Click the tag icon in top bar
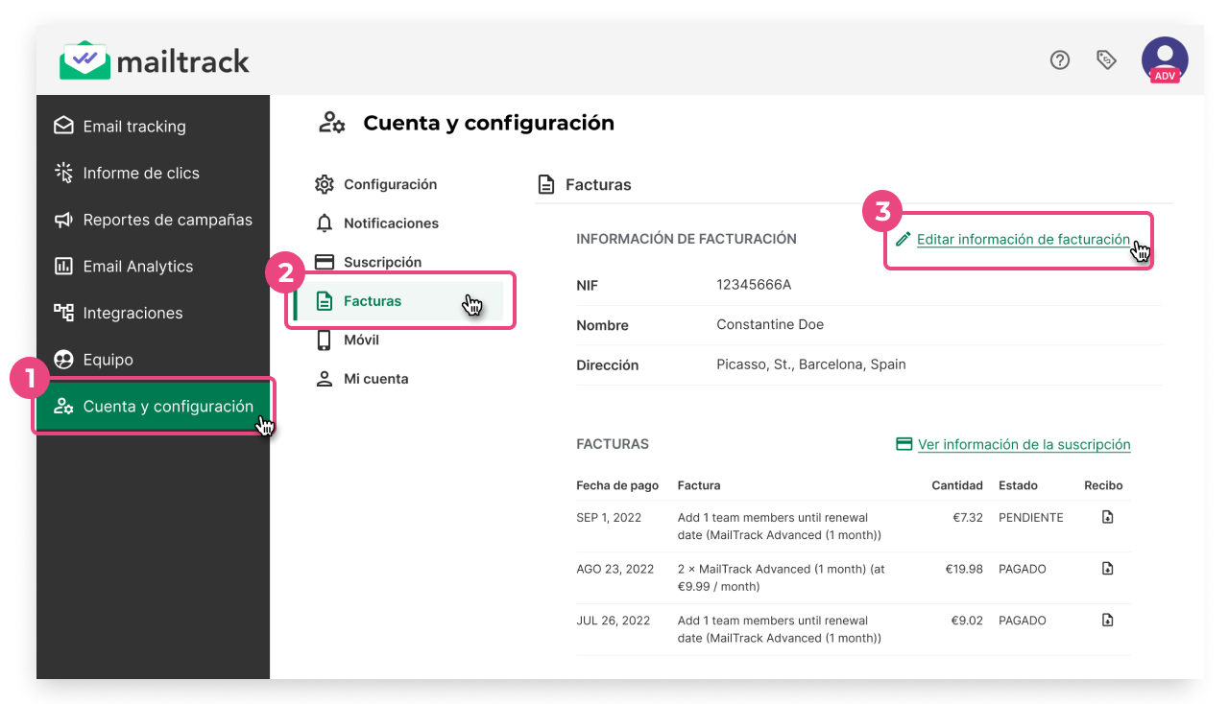1229x704 pixels. pyautogui.click(x=1106, y=59)
